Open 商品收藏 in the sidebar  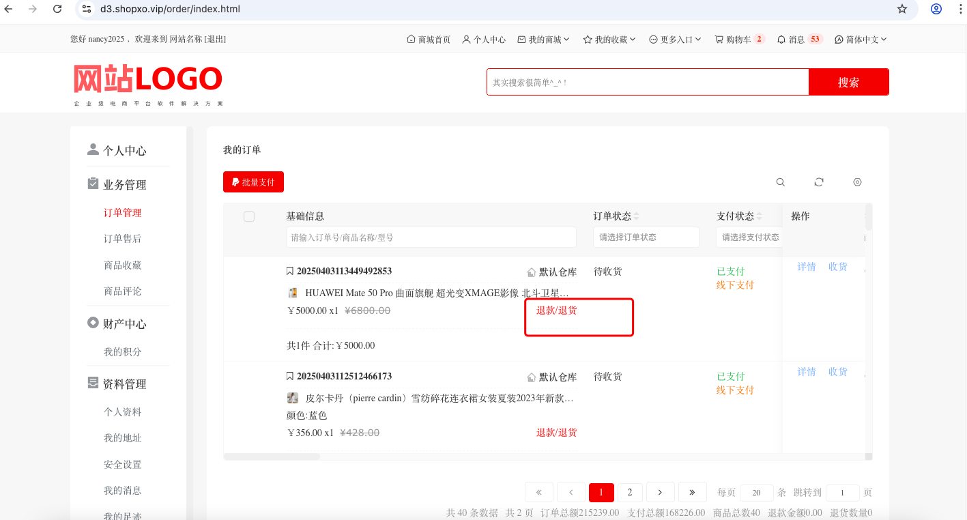123,265
